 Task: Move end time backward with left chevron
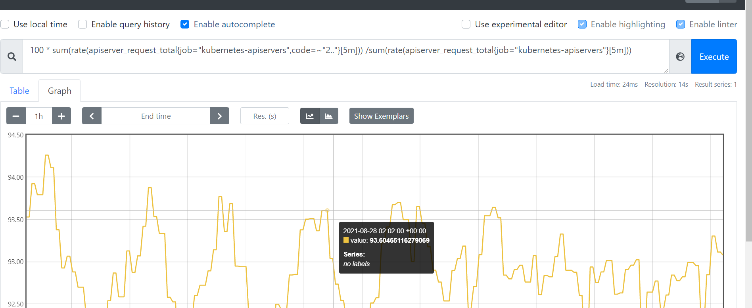(x=92, y=116)
